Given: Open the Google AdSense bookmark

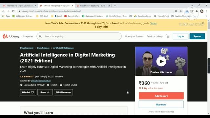Looking at the screenshot, I should point(143,16).
